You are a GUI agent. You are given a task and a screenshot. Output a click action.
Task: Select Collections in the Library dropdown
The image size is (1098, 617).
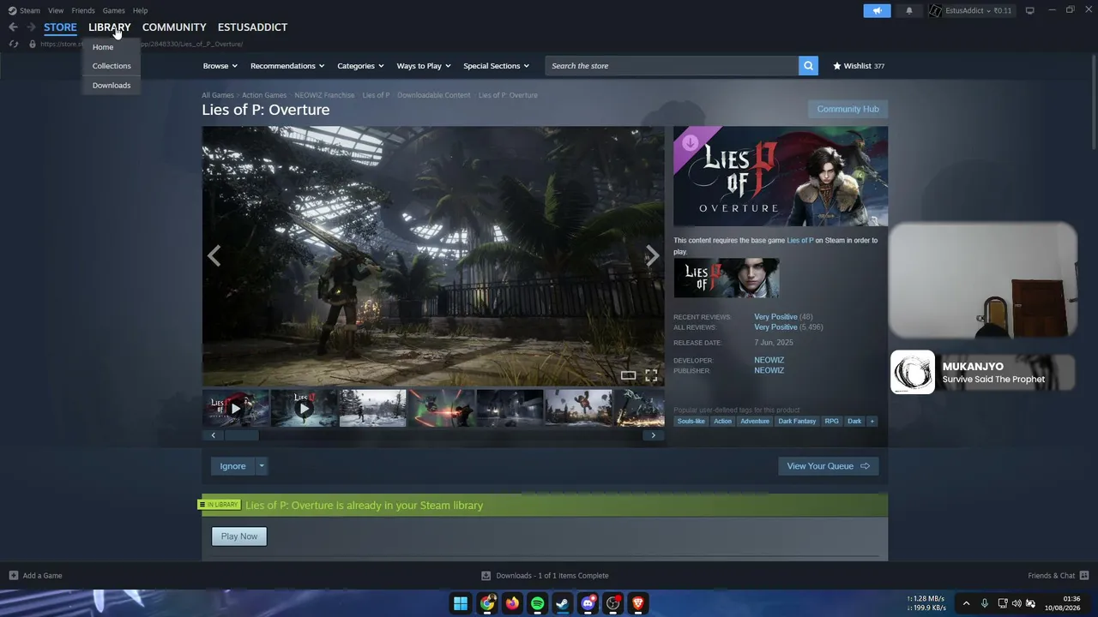[x=112, y=66]
